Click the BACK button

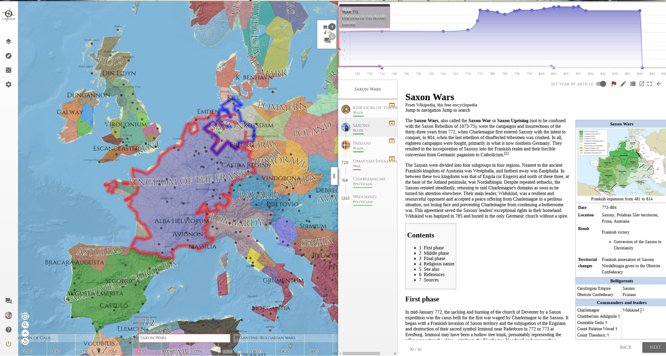625,347
